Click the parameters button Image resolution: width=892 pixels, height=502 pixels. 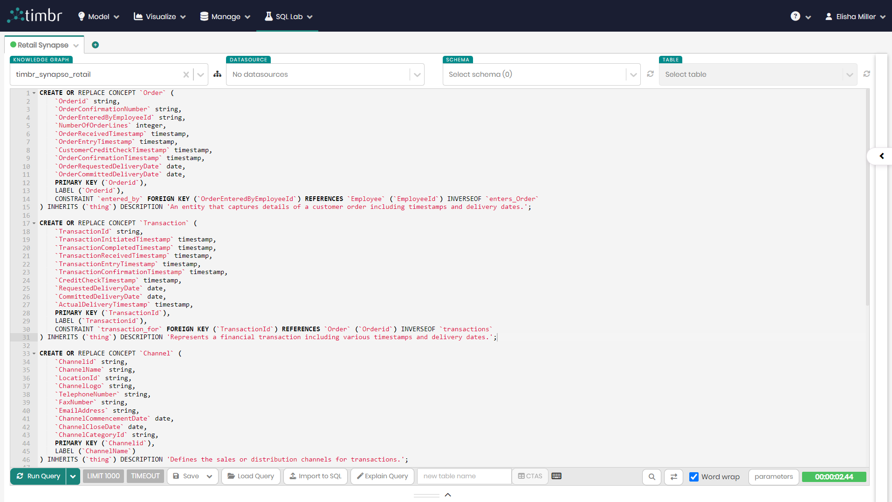click(x=774, y=476)
